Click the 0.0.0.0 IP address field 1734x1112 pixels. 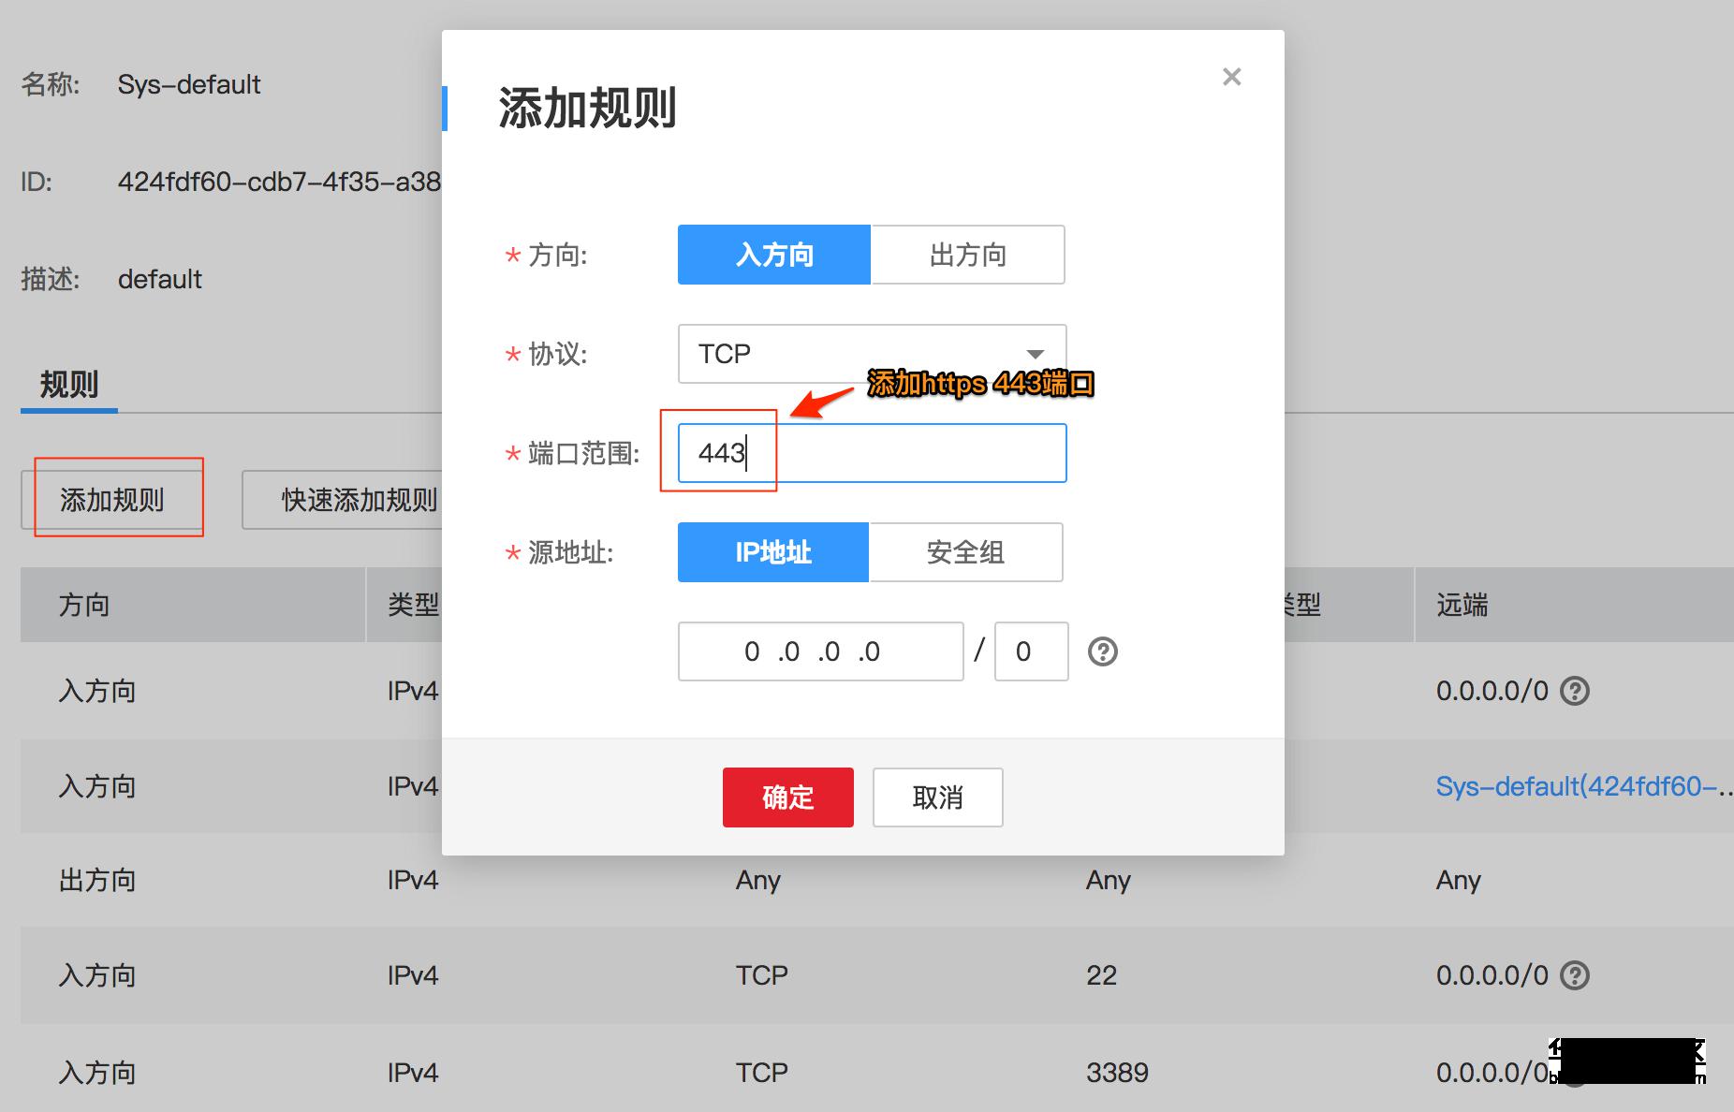tap(820, 651)
